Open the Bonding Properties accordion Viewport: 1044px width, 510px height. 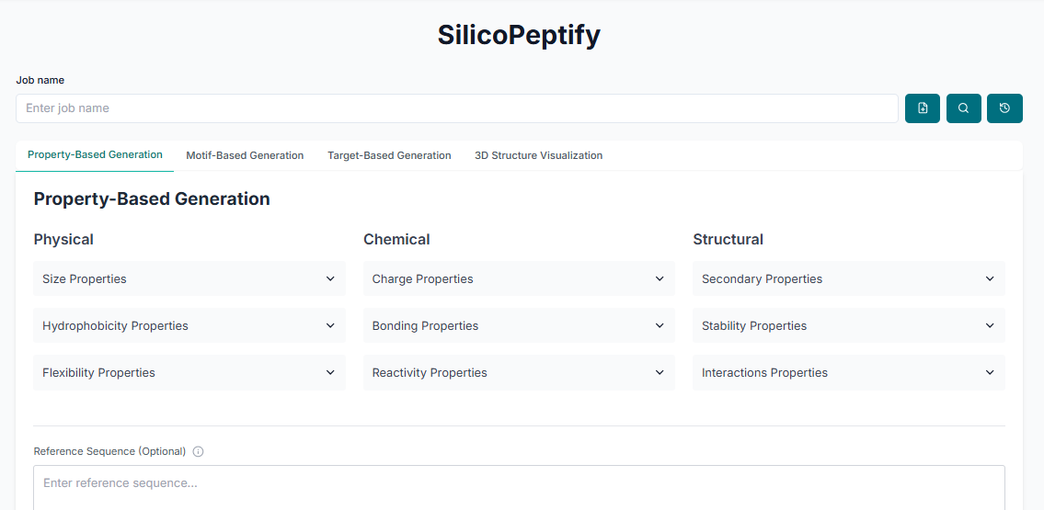(x=519, y=325)
